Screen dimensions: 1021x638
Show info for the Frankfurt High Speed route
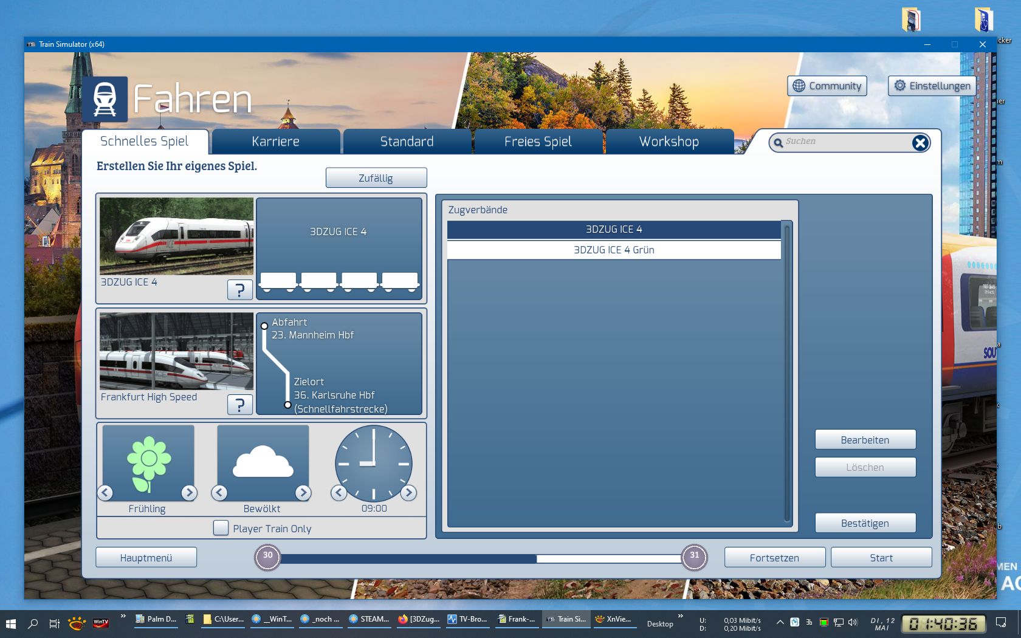pyautogui.click(x=240, y=405)
